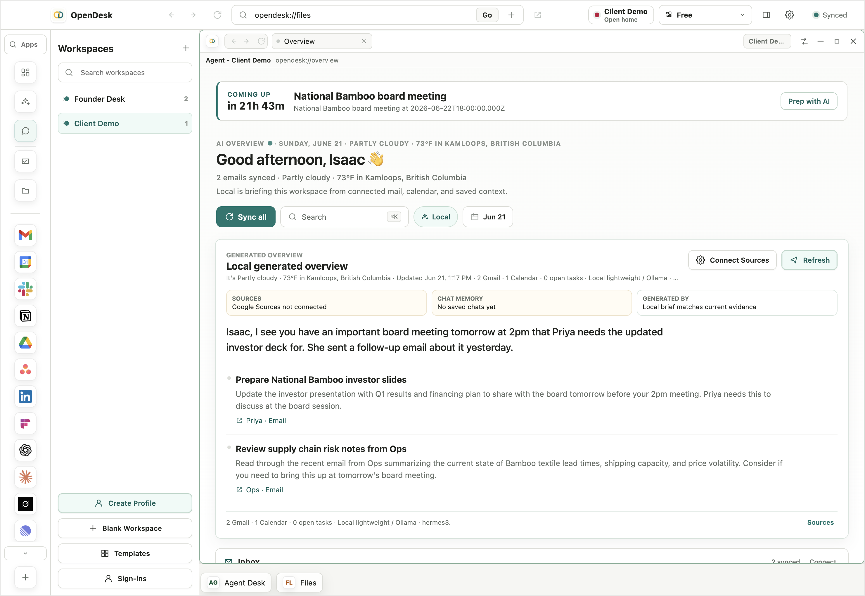Click the Blank Workspace button
This screenshot has width=865, height=596.
[x=125, y=529]
